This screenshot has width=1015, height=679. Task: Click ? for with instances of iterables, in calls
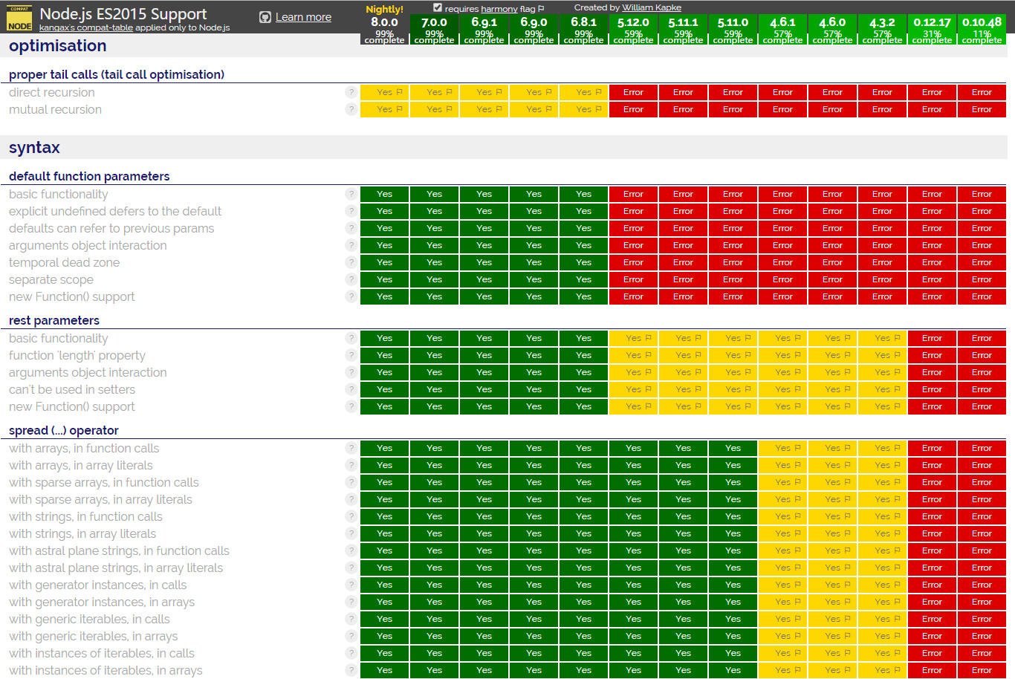pyautogui.click(x=351, y=653)
